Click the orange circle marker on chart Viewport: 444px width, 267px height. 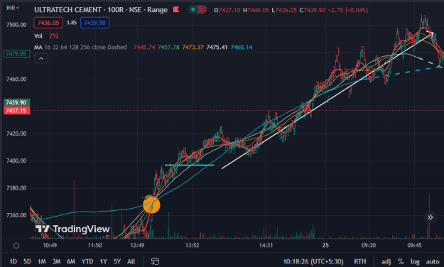click(151, 205)
